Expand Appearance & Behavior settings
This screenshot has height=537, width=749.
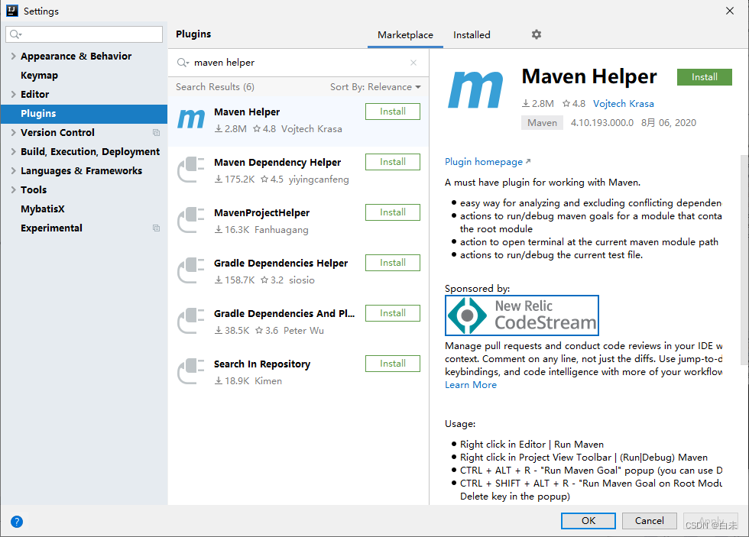coord(14,57)
